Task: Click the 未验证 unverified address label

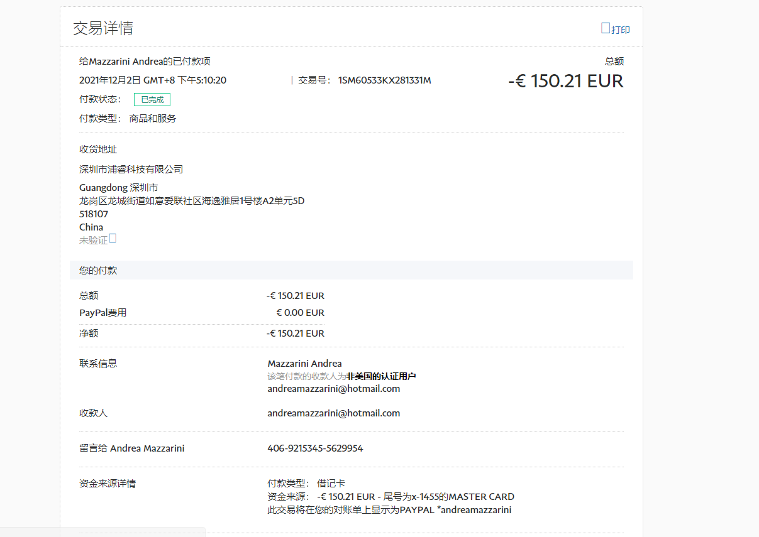Action: tap(93, 240)
